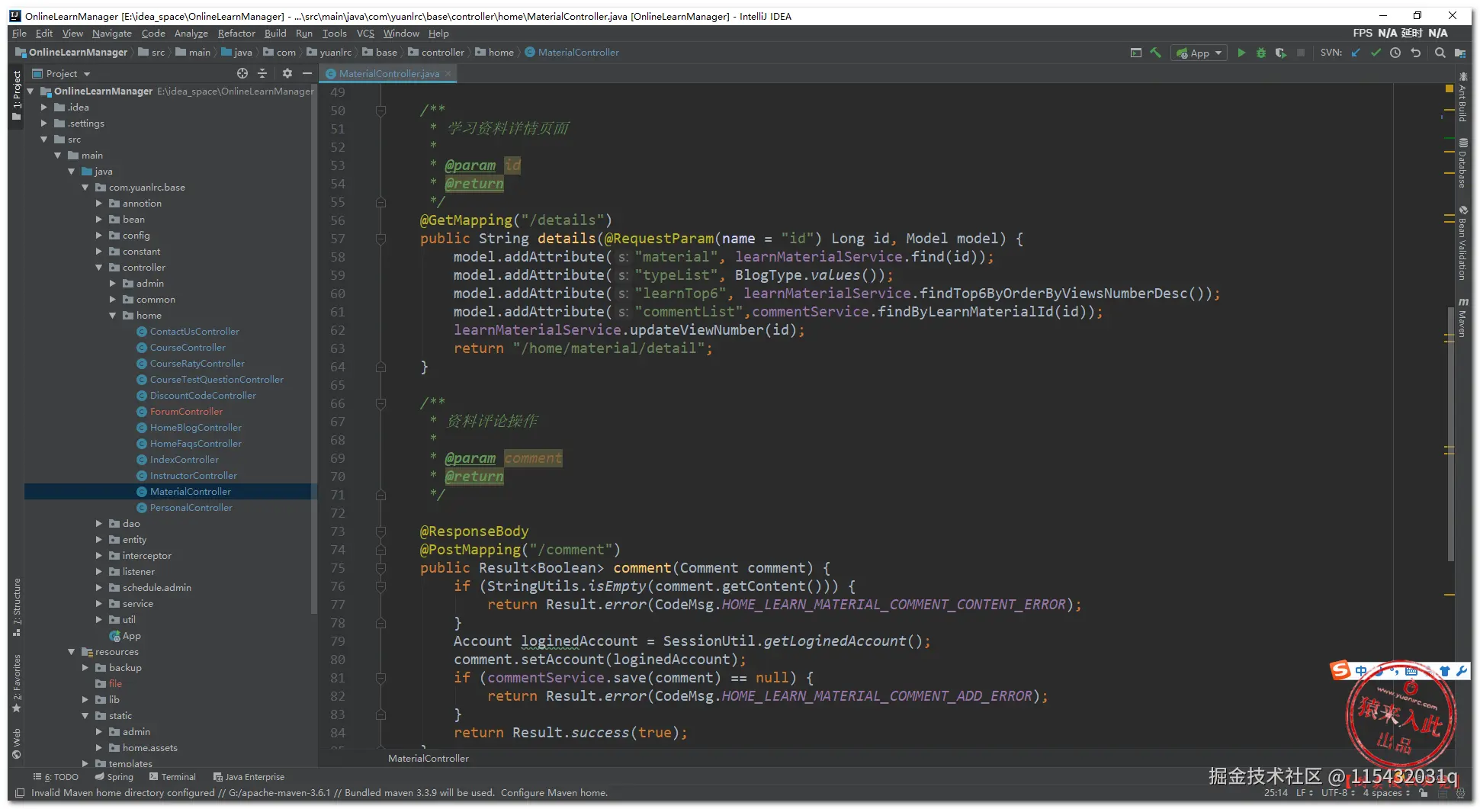
Task: Collapse the home controller folder
Action: [113, 316]
